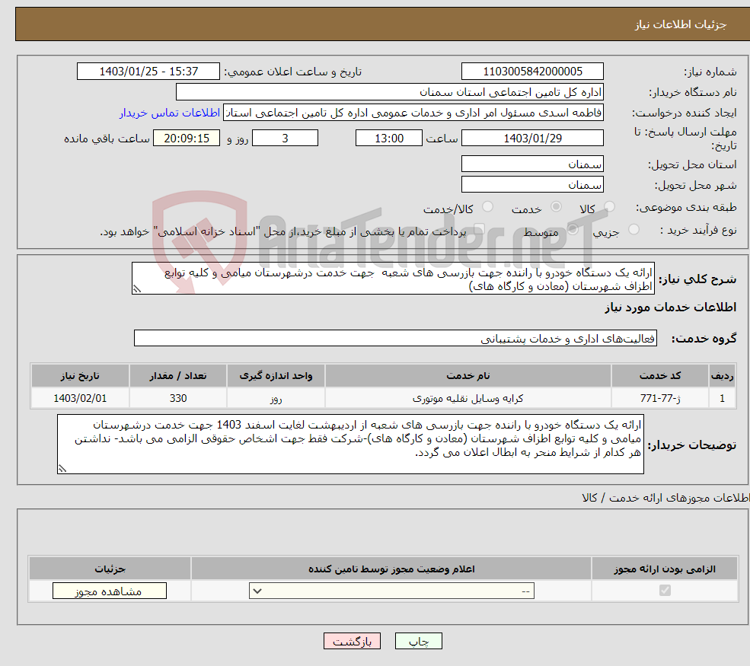
Task: Click the اطلاعات مجوزهای ارائه خدمت / کالا heading
Action: click(x=665, y=498)
